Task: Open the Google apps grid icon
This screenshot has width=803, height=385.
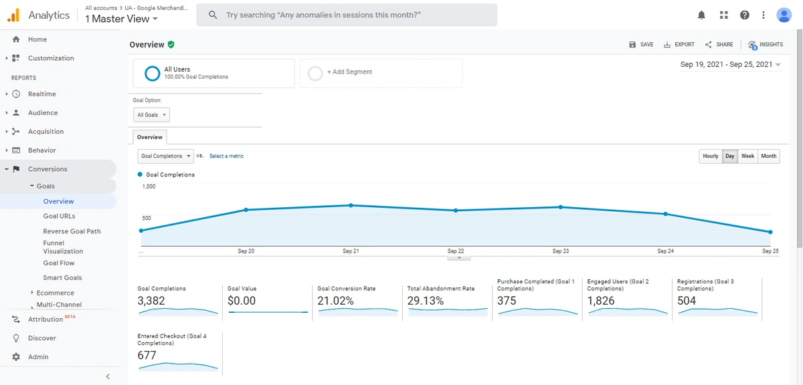Action: pyautogui.click(x=723, y=14)
